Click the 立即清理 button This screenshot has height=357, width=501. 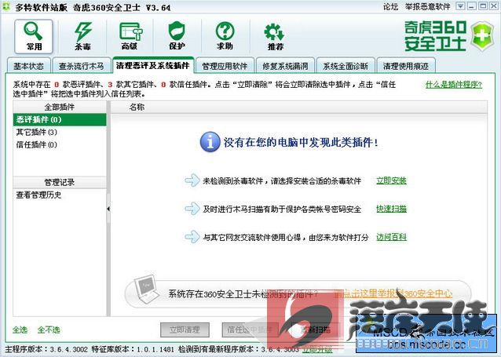pyautogui.click(x=185, y=330)
